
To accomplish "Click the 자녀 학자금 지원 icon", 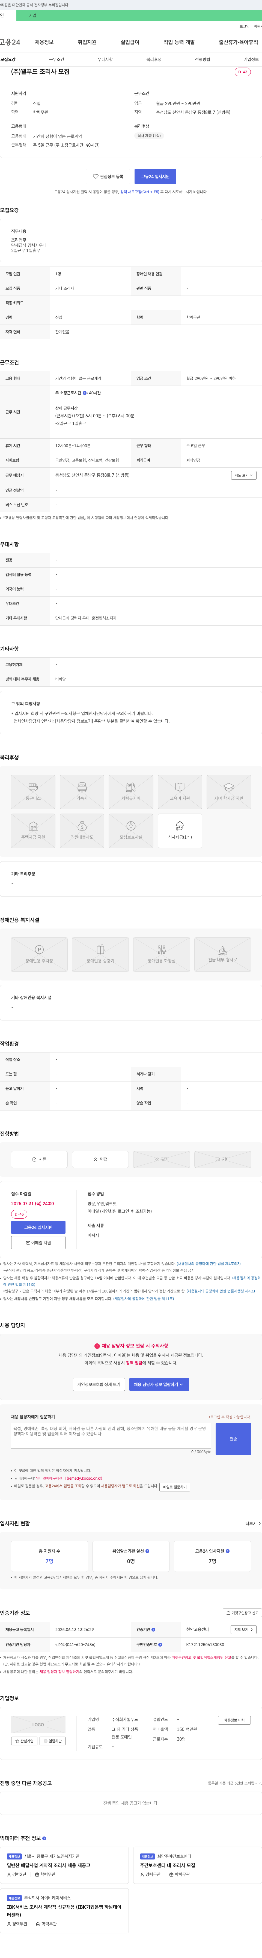I will [x=229, y=792].
